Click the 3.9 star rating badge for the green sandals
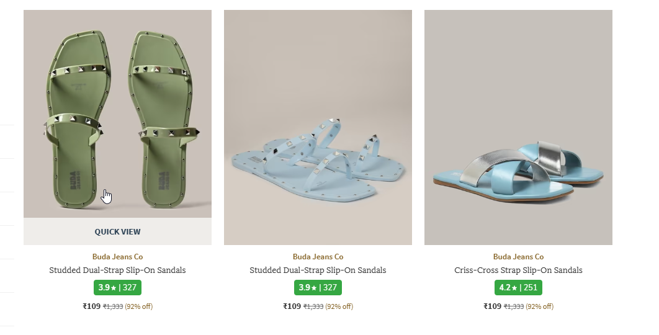Image resolution: width=659 pixels, height=335 pixels. click(118, 287)
